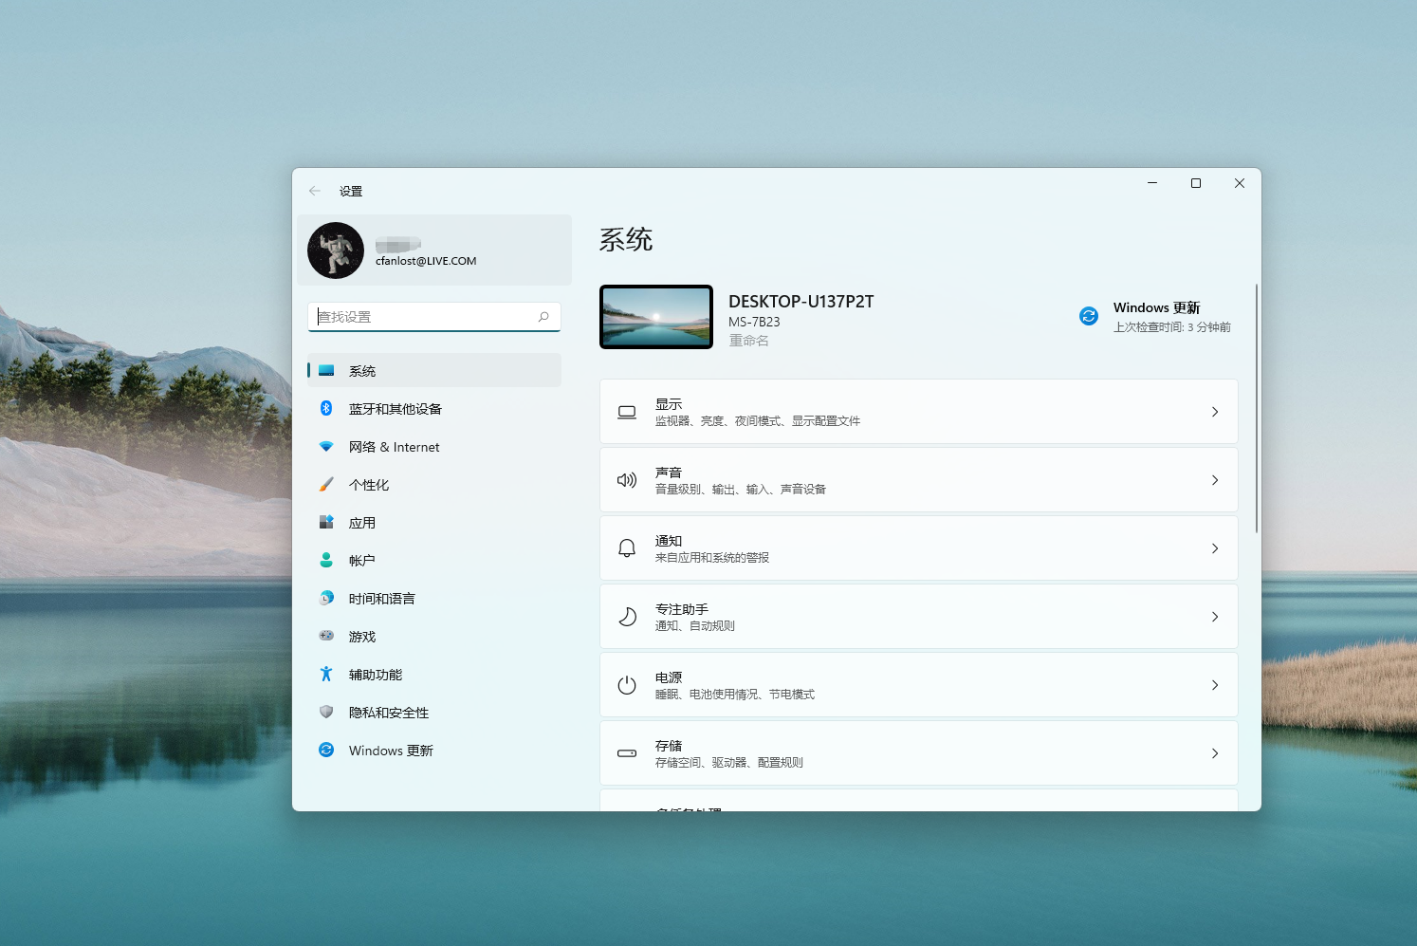Expand 存储 using its chevron
Viewport: 1417px width, 946px height.
[x=1215, y=753]
